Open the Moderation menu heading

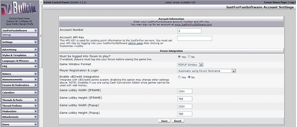[x=9, y=111]
